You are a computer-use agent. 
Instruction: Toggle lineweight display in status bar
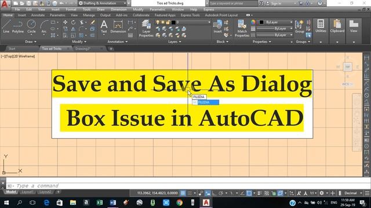[x=260, y=193]
